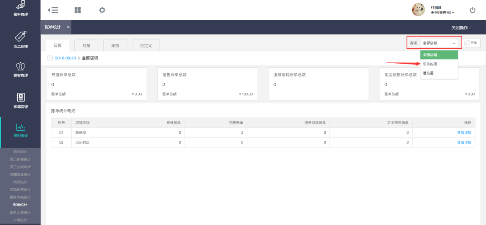Open 员工业绩统计 submenu item
This screenshot has width=486, height=225.
coord(20,167)
